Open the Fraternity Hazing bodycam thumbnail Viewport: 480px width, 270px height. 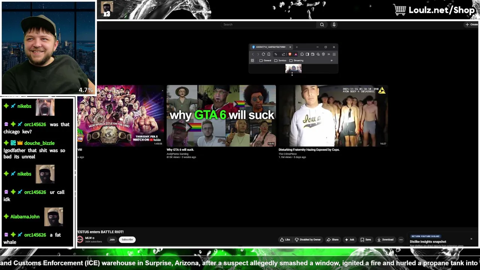333,115
